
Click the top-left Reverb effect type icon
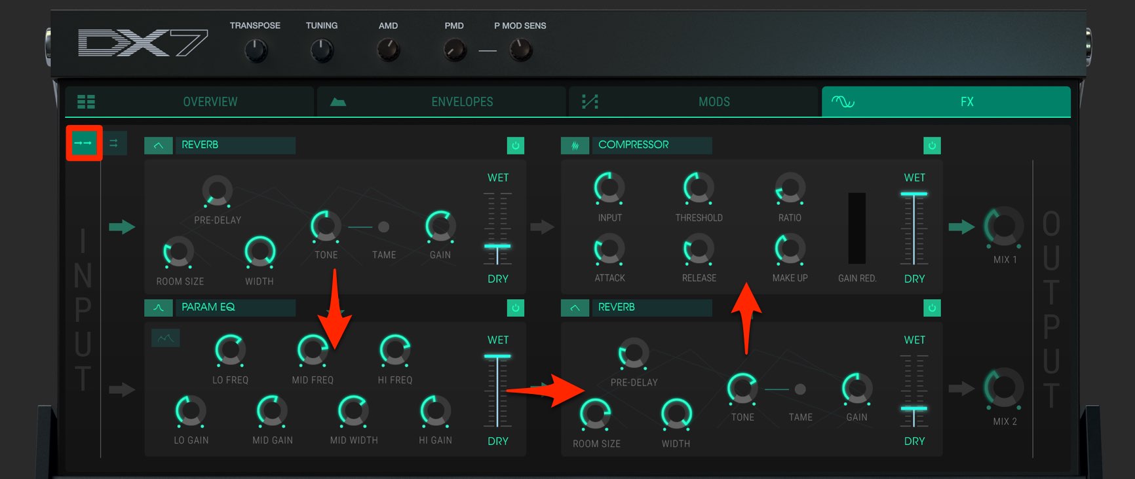(159, 145)
